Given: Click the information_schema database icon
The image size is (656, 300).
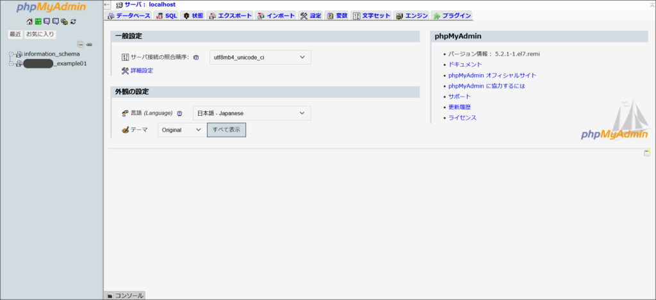Looking at the screenshot, I should coord(19,54).
